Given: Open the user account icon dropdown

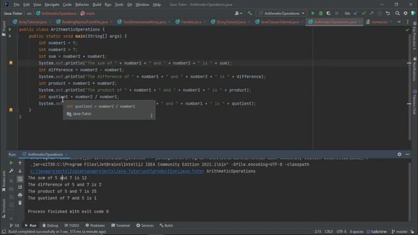Looking at the screenshot, I should coord(238,13).
